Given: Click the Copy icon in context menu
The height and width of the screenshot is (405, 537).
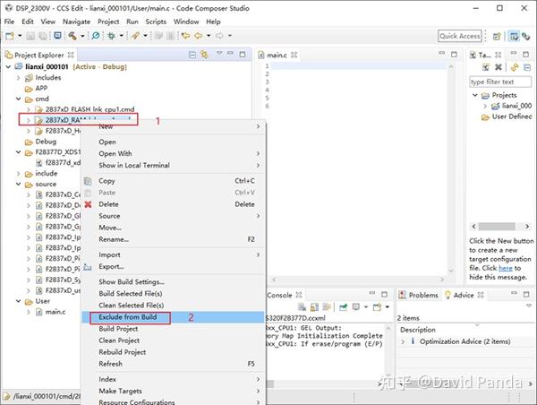Looking at the screenshot, I should [89, 181].
